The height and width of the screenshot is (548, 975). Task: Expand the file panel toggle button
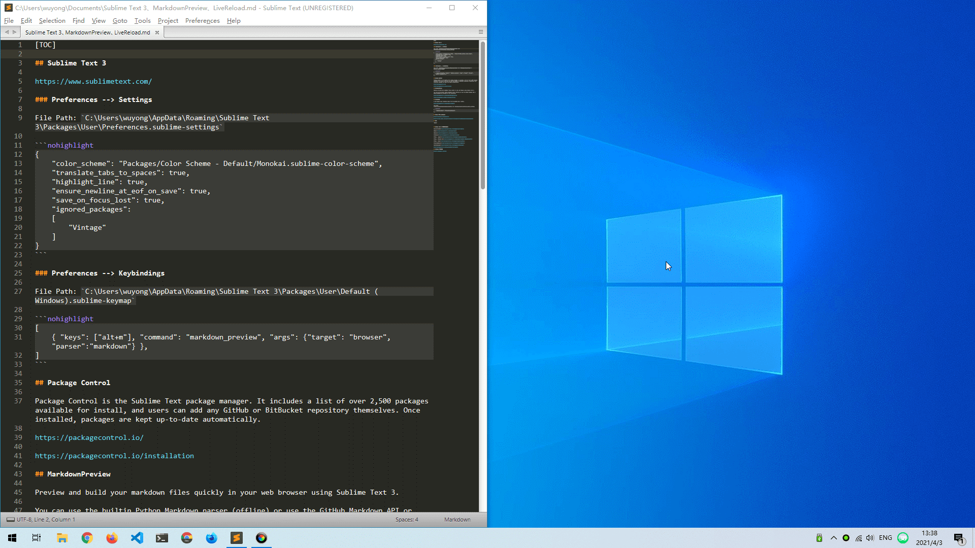coord(481,32)
